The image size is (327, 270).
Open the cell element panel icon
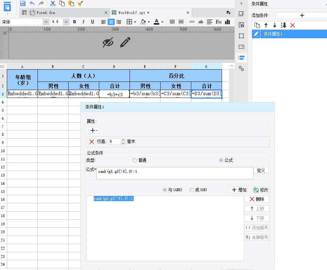click(x=241, y=14)
